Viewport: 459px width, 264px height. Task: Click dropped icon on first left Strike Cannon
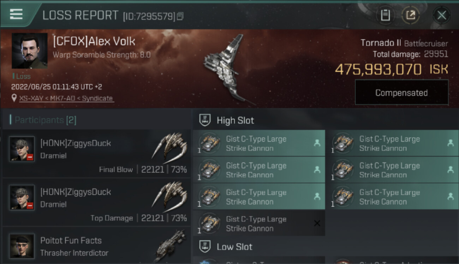pyautogui.click(x=317, y=143)
